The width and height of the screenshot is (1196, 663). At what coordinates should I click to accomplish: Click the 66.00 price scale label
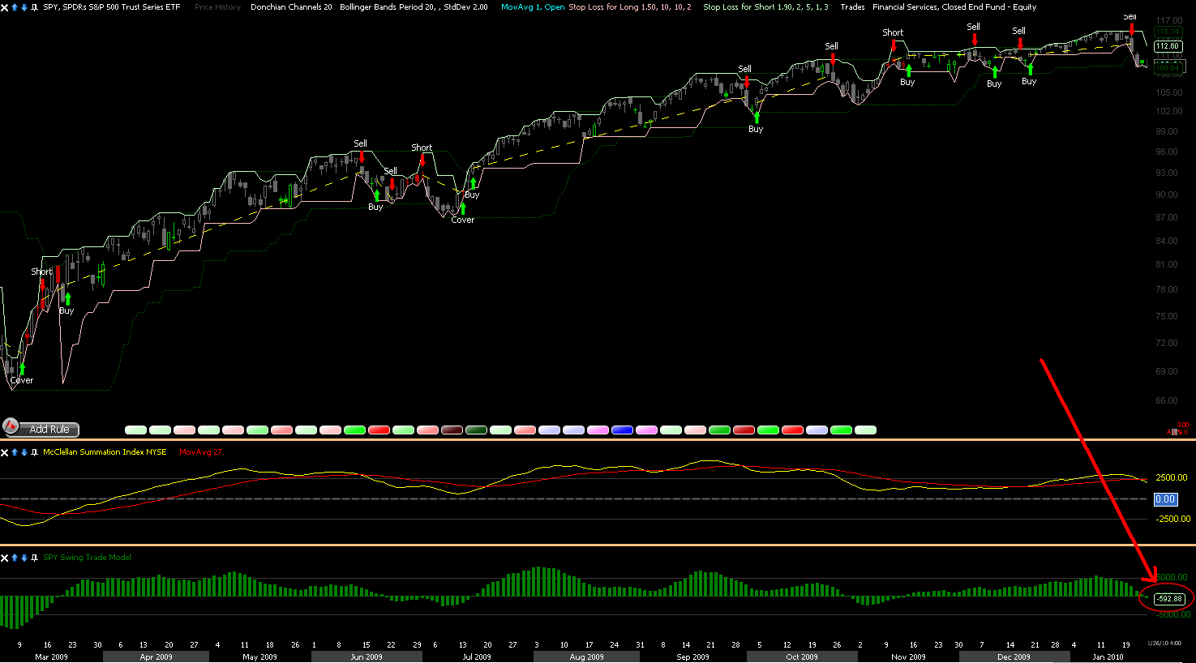point(1167,400)
